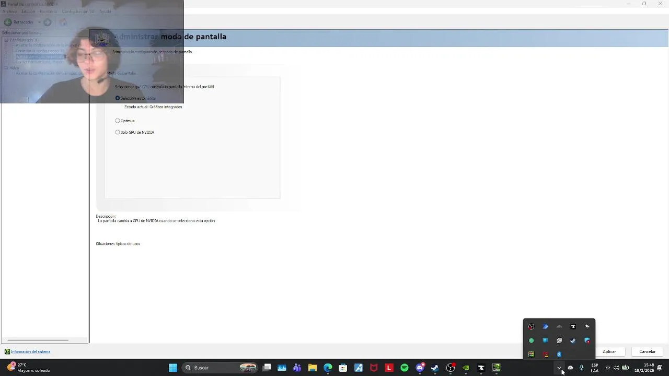The height and width of the screenshot is (376, 669).
Task: Open the Edición menu
Action: 28,11
